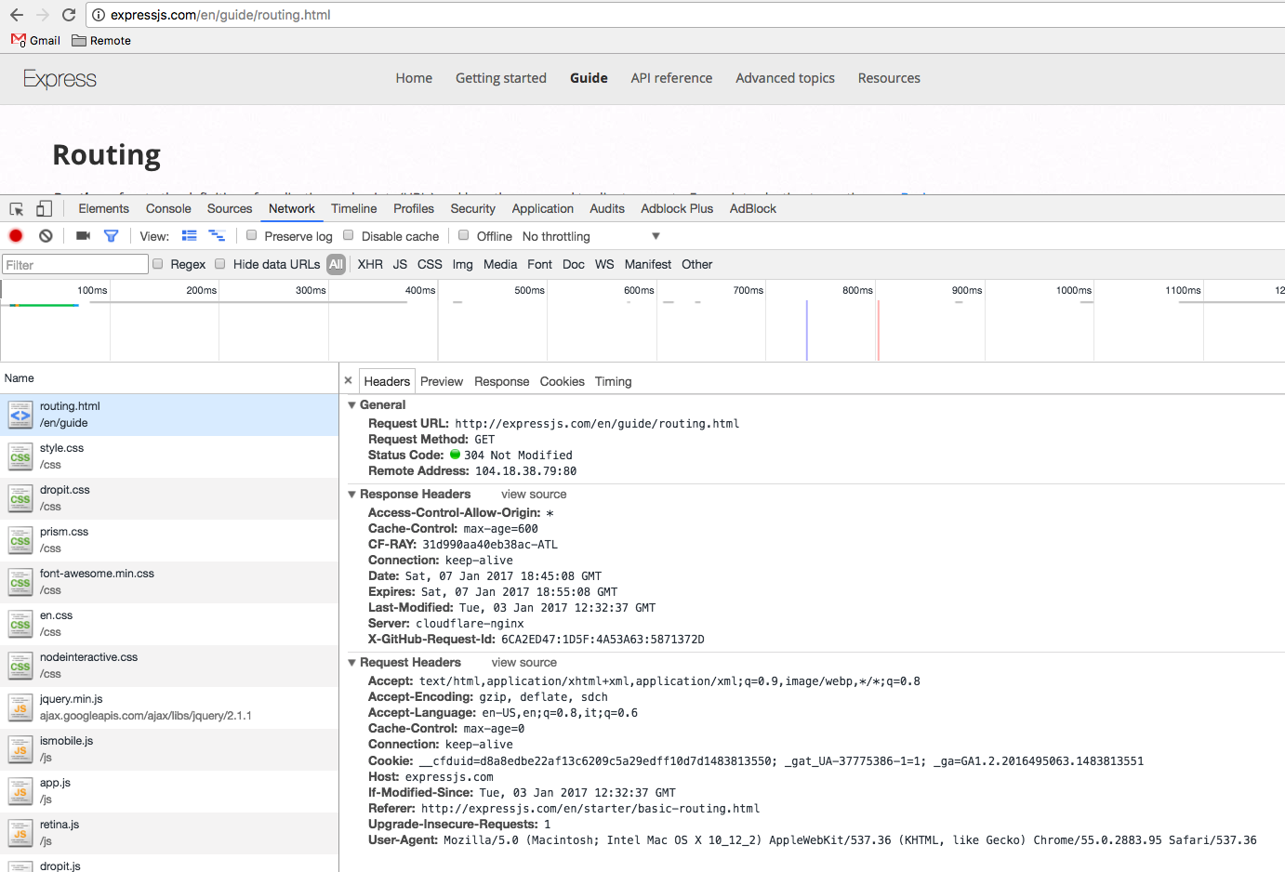Viewport: 1285px width, 872px height.
Task: Open Resources in site nav
Action: 889,78
